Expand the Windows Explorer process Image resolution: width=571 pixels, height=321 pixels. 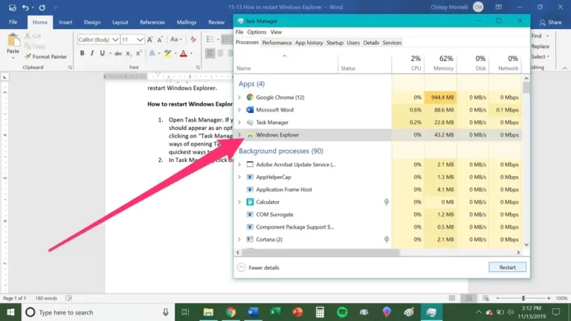click(x=239, y=134)
